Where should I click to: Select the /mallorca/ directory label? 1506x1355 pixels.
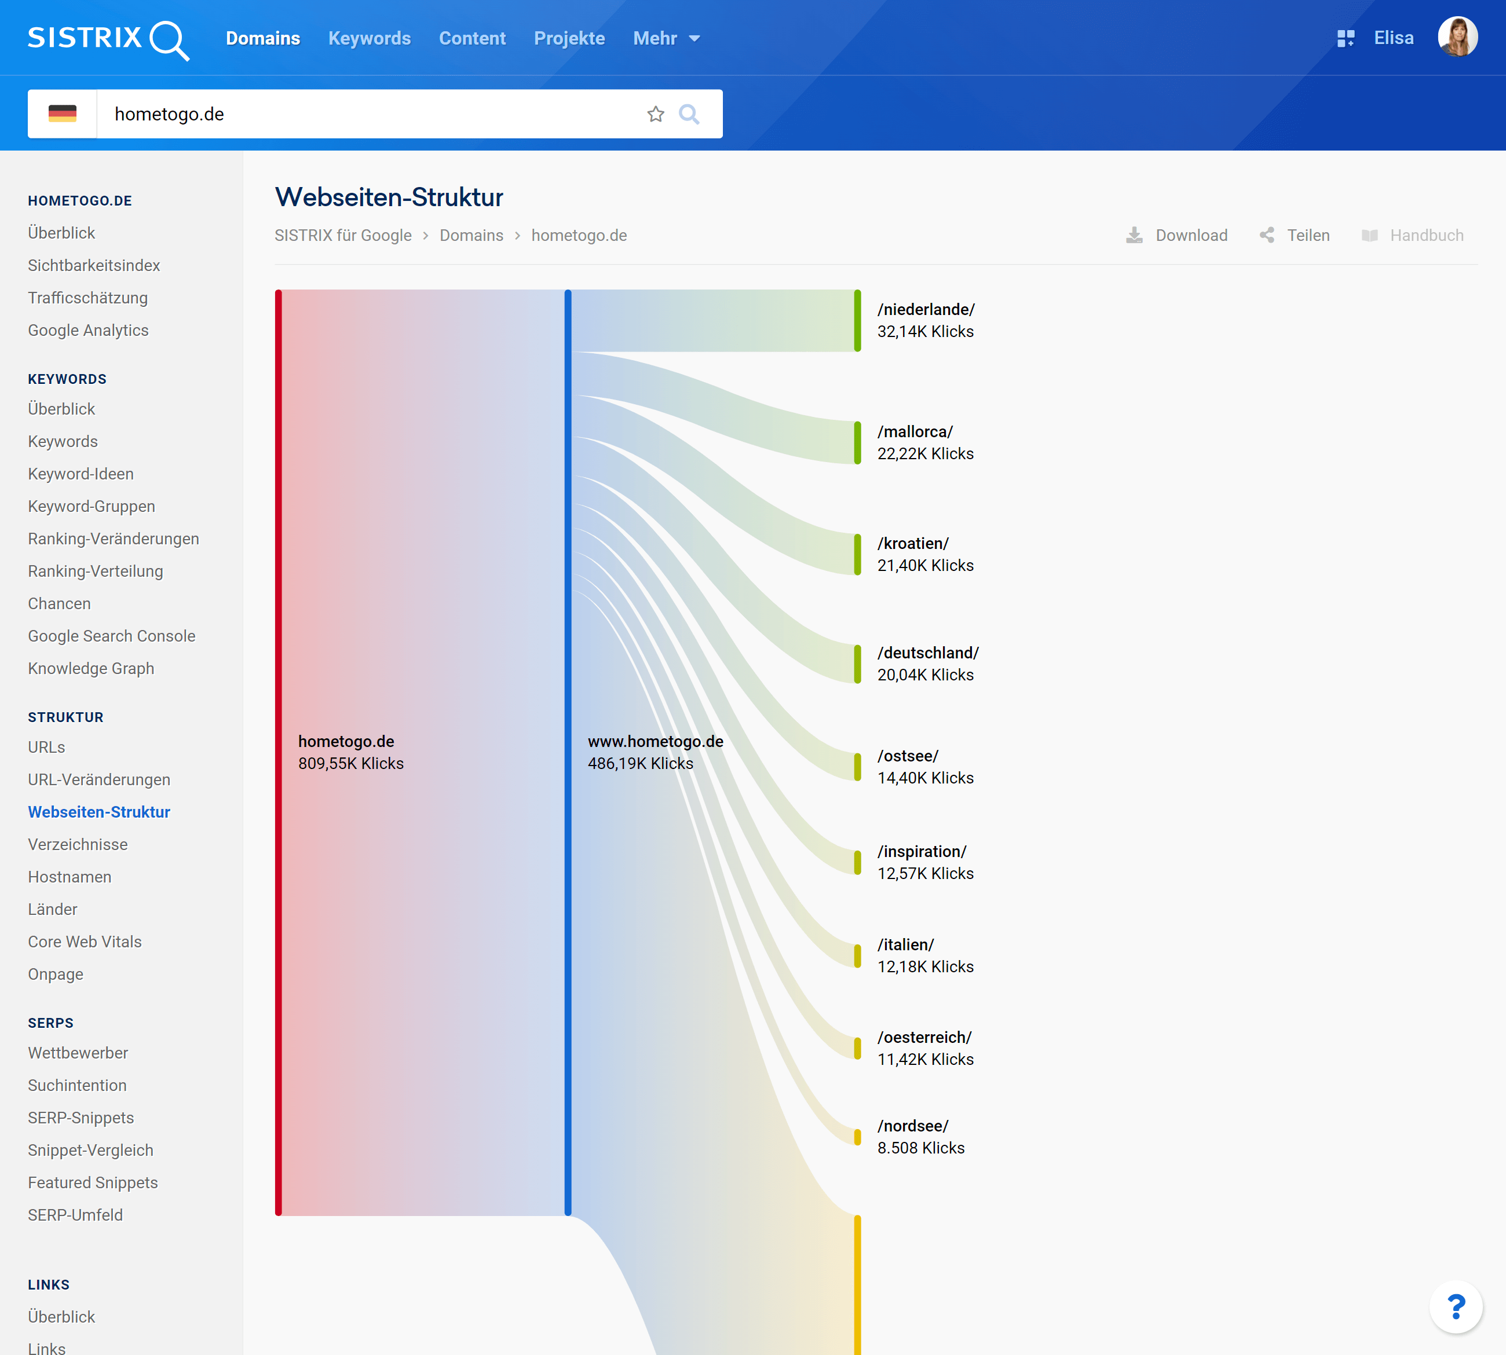pos(915,432)
